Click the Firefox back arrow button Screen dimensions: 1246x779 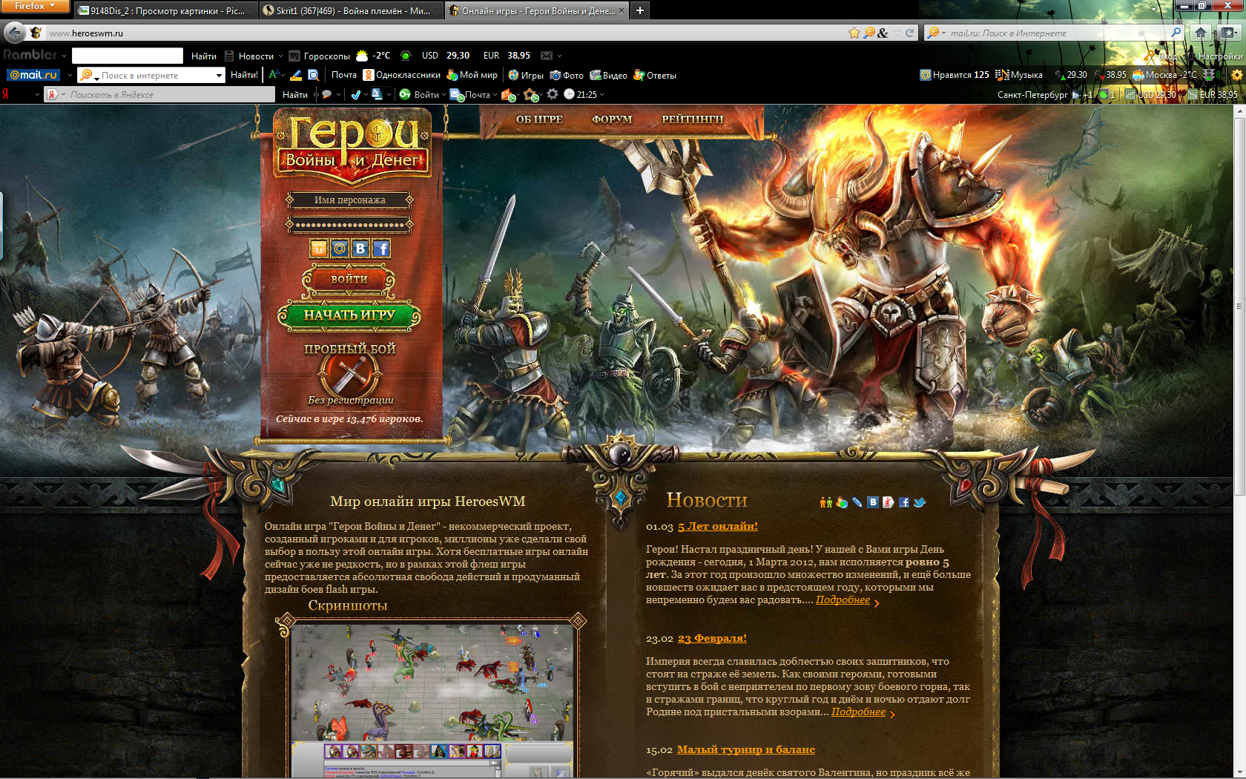[x=14, y=33]
